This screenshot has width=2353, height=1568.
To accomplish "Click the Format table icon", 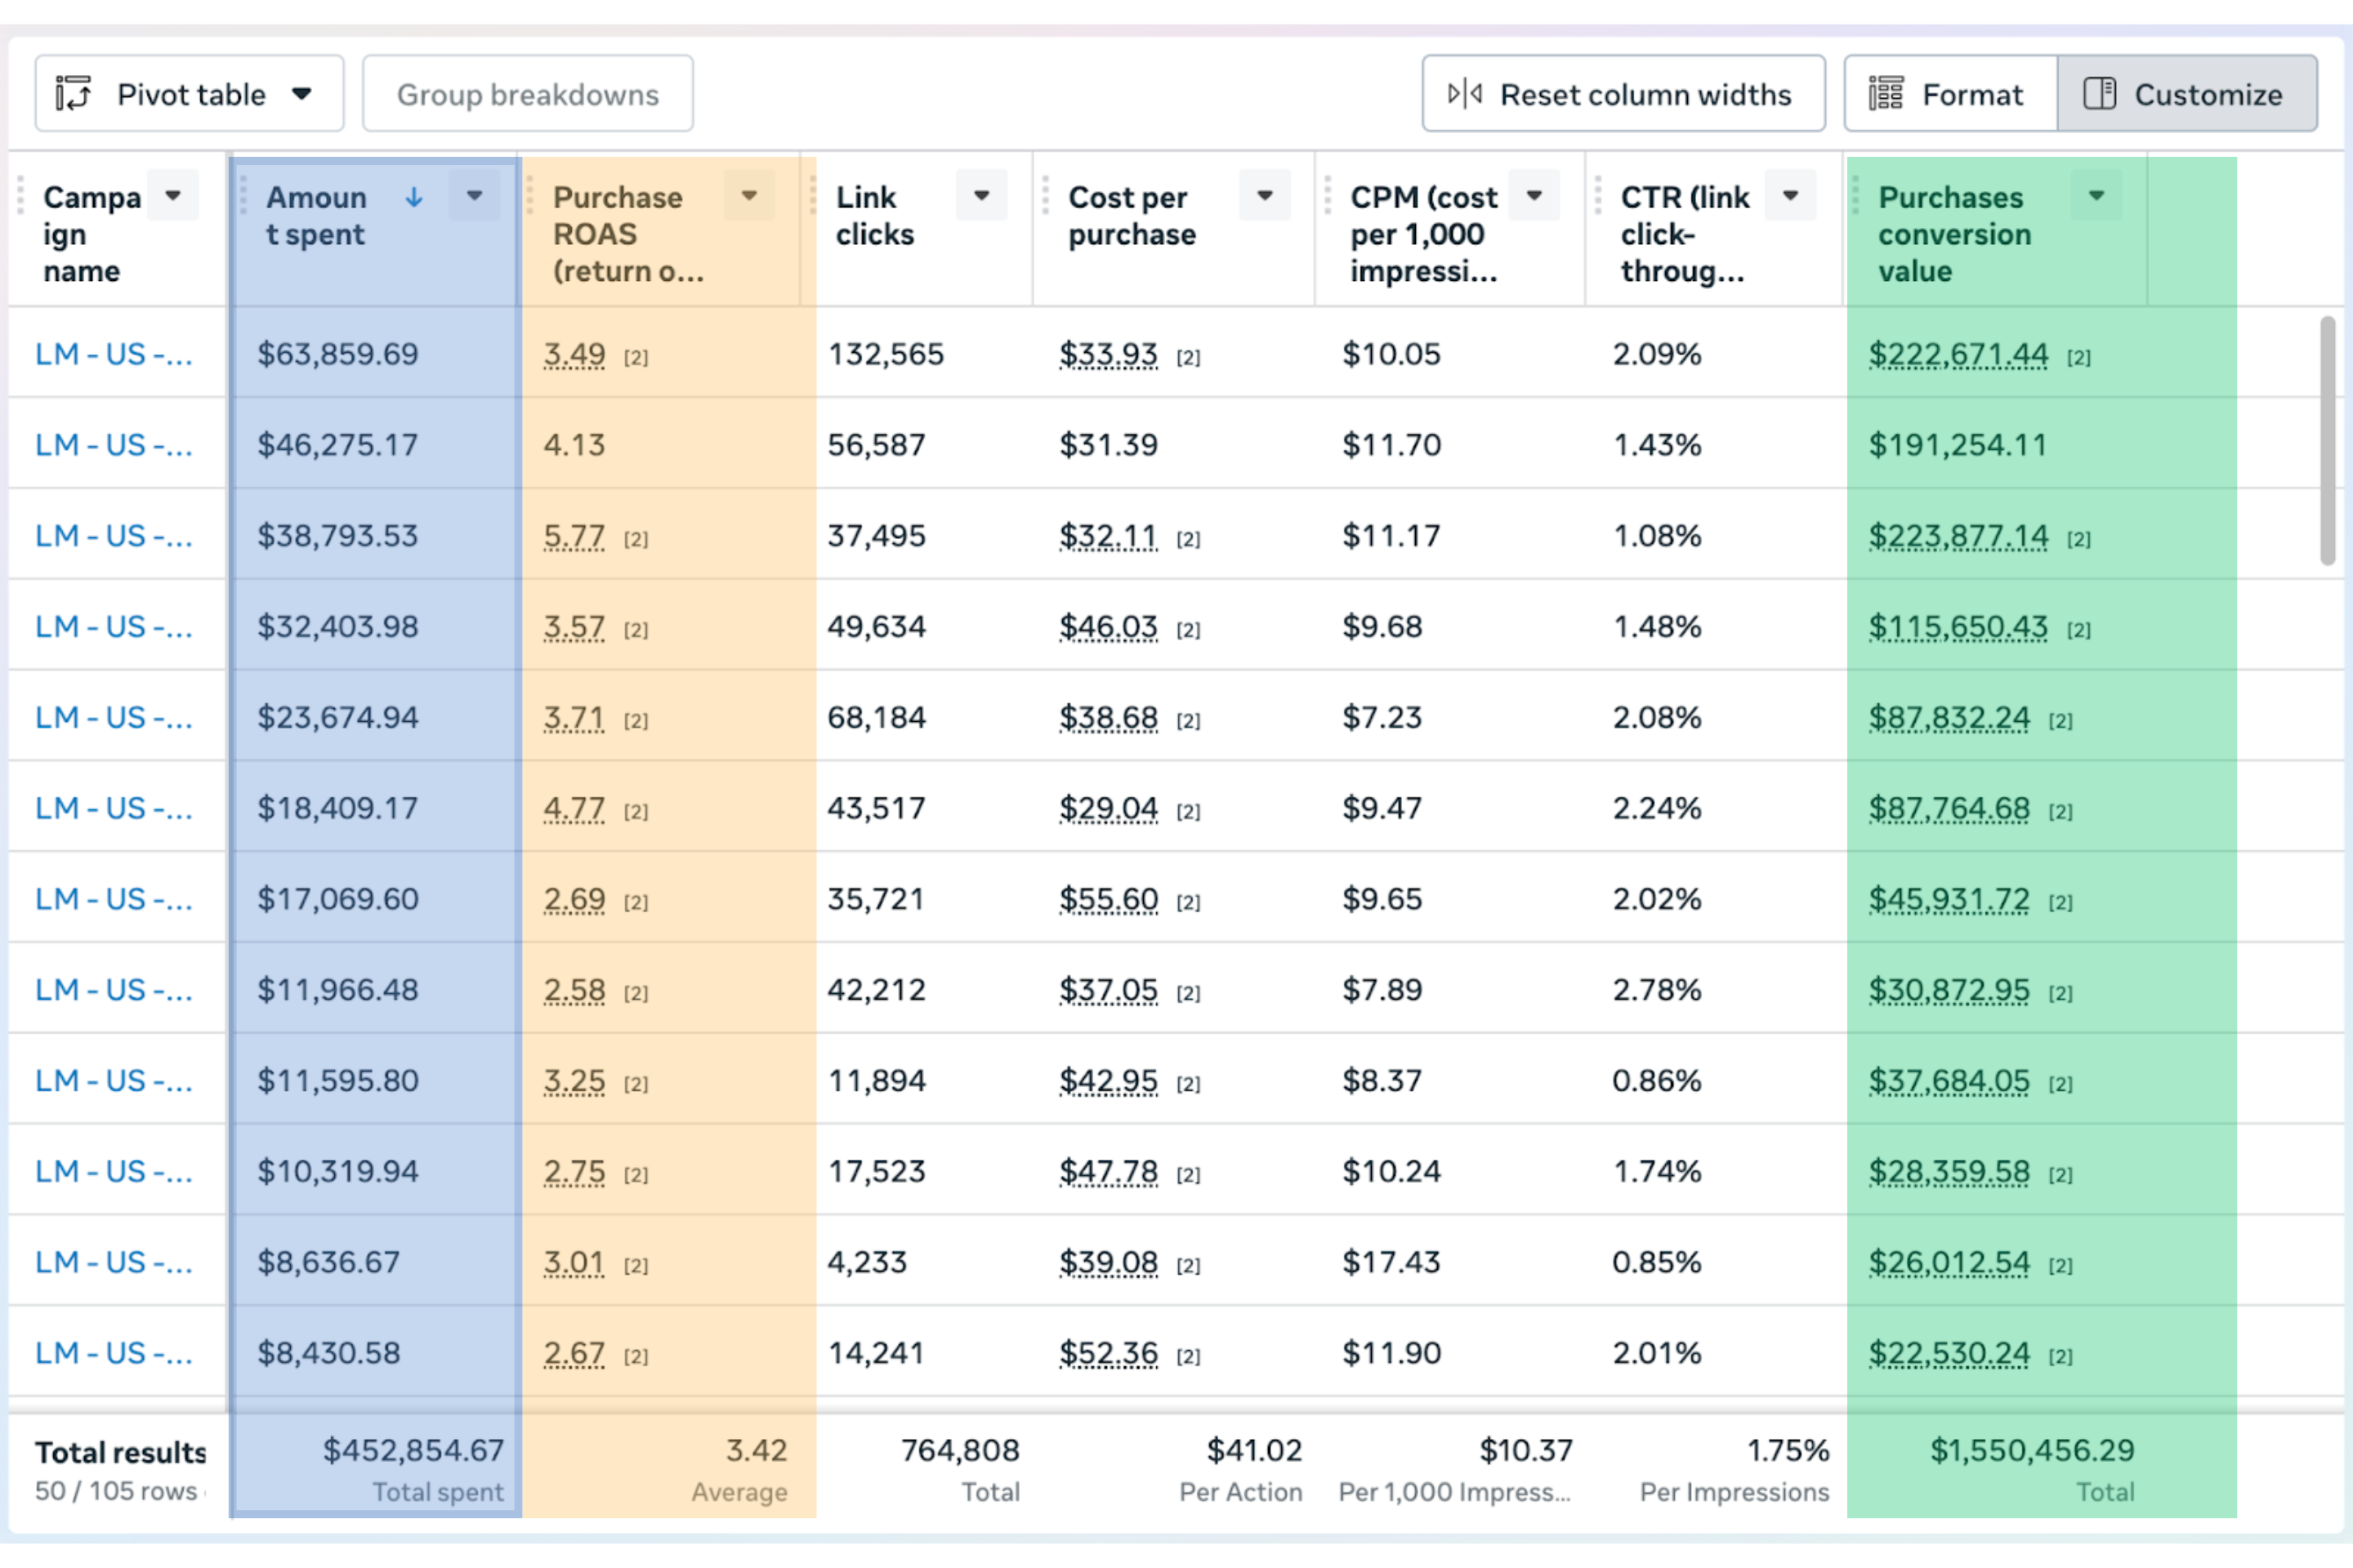I will pyautogui.click(x=1886, y=94).
